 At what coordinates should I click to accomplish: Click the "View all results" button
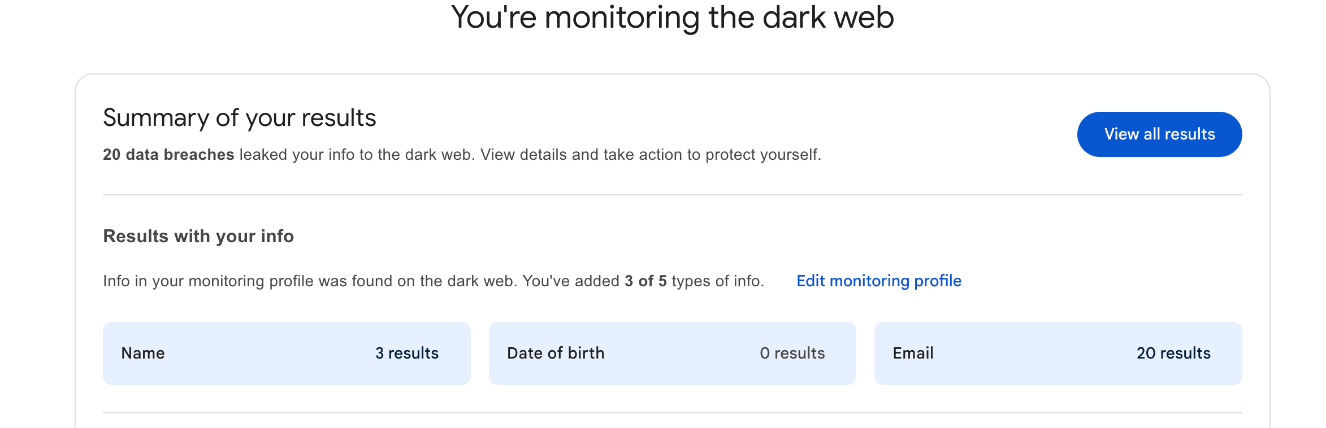[1159, 134]
